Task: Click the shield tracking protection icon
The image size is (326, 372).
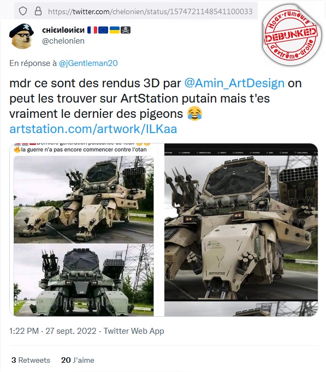Action: (x=23, y=11)
